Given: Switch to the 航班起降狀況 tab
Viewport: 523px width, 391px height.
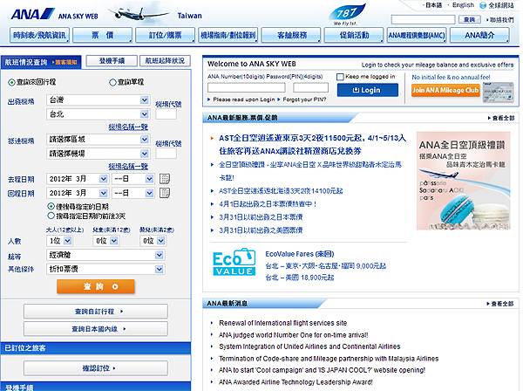Looking at the screenshot, I should pos(165,61).
